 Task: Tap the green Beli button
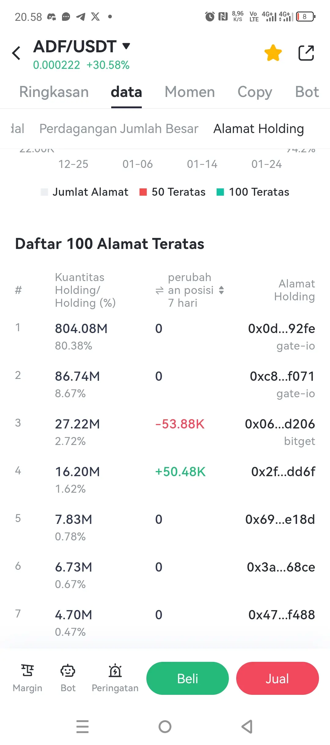pos(188,678)
